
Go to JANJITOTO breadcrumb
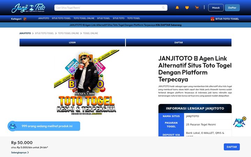pyautogui.click(x=25, y=33)
